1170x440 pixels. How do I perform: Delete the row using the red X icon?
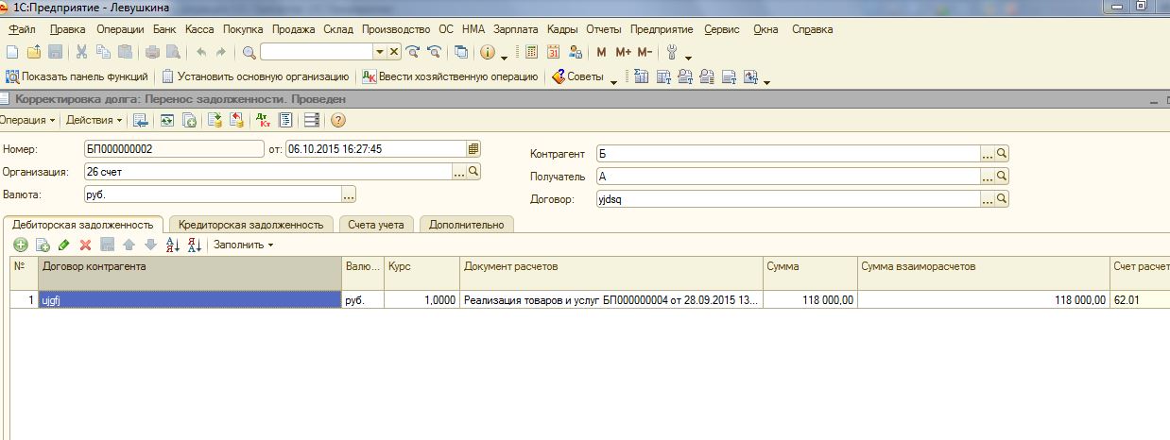click(x=85, y=245)
